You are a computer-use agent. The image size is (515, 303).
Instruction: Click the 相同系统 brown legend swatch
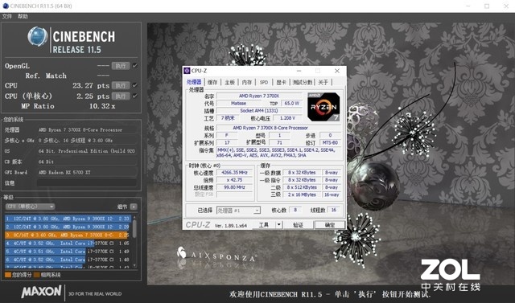tap(36, 275)
